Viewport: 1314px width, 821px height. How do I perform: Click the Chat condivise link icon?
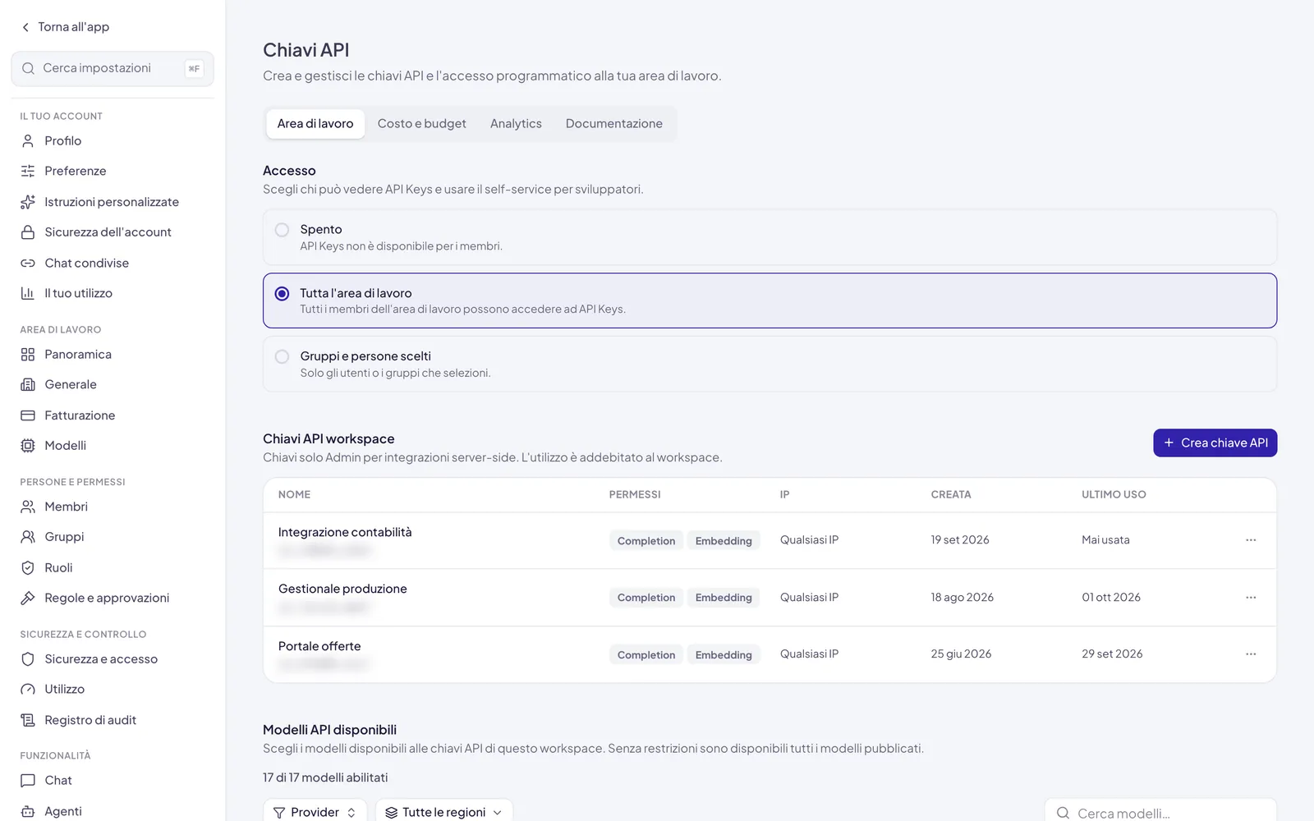(x=28, y=264)
